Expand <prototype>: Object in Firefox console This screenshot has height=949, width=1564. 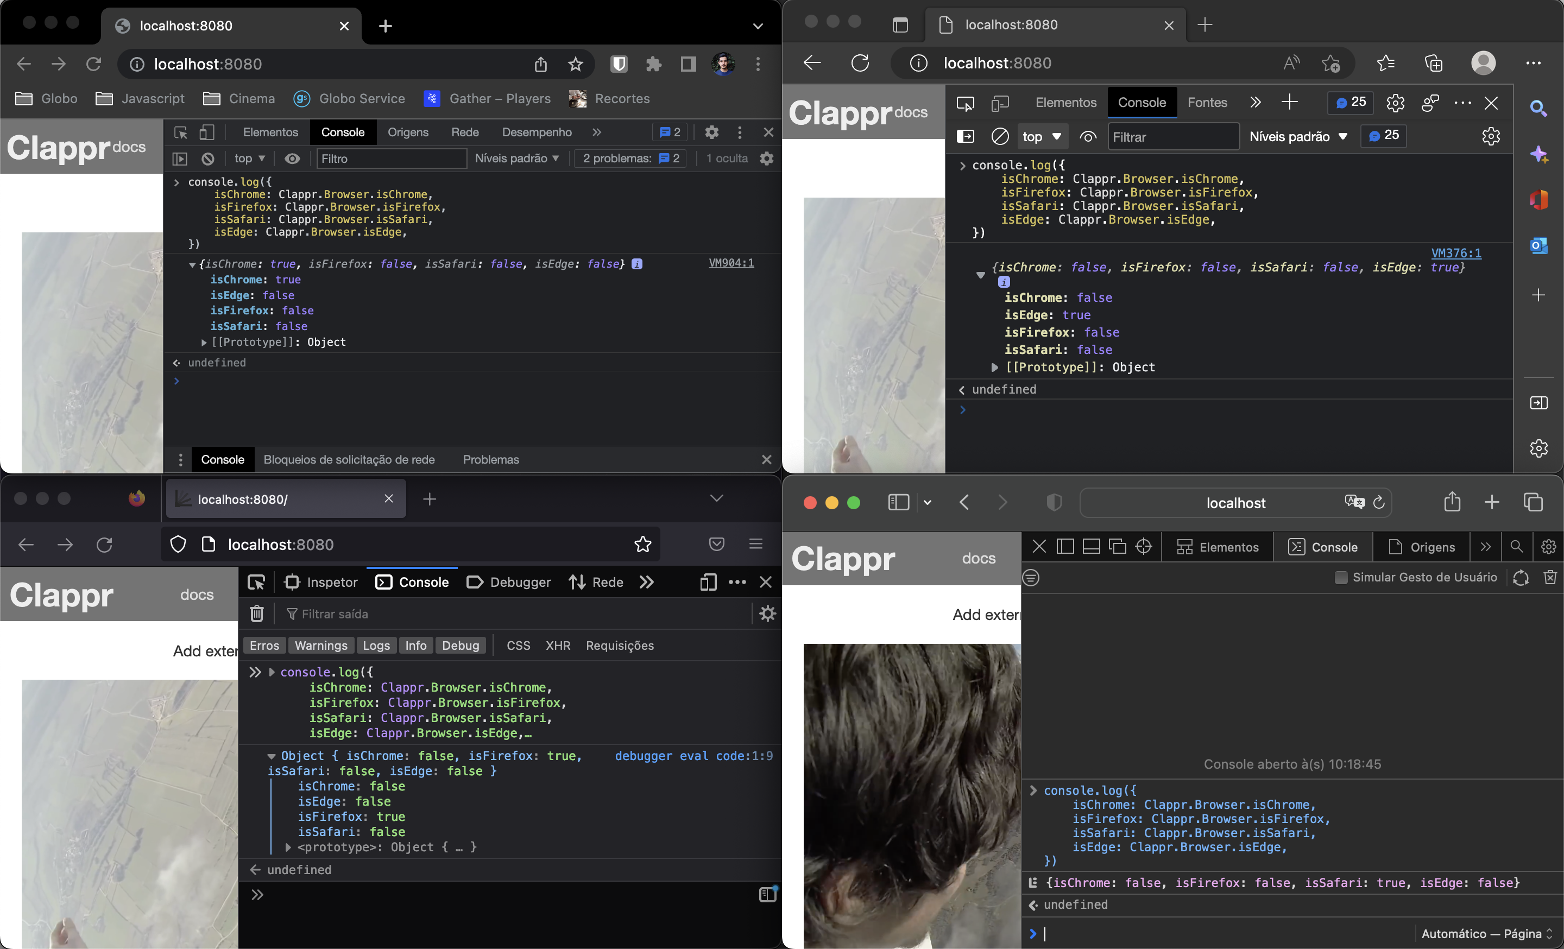pos(288,847)
